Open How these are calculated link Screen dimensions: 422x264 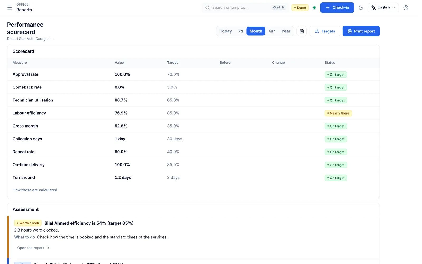coord(35,190)
